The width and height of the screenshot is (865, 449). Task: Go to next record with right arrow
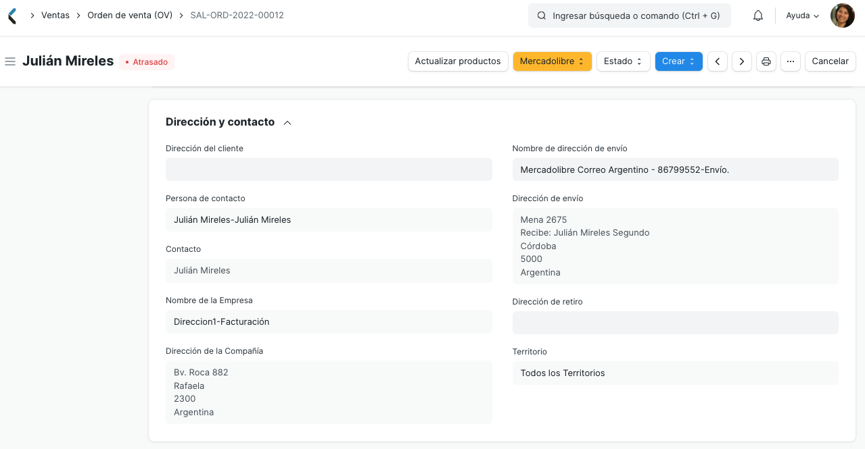(741, 61)
